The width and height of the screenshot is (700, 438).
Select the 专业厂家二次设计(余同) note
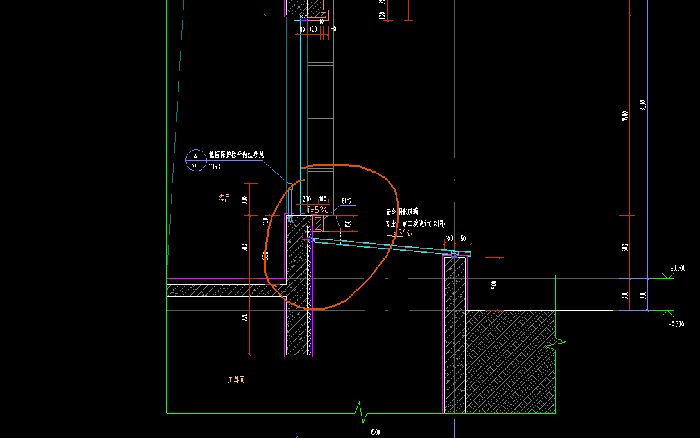415,223
